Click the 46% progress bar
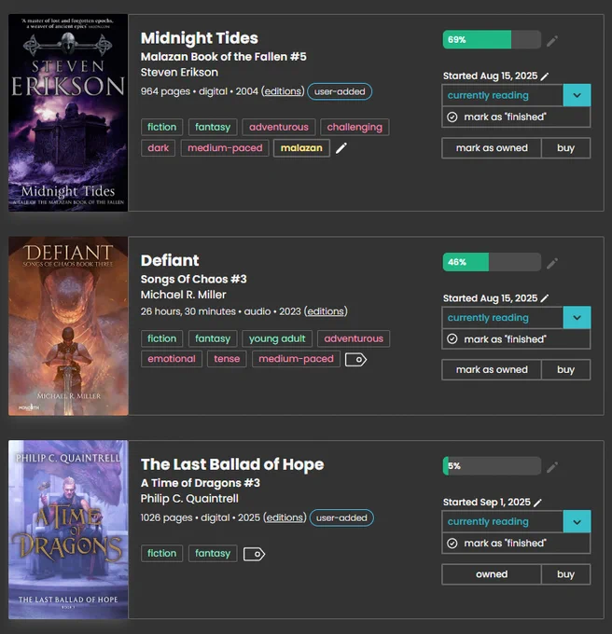Viewport: 612px width, 634px height. point(492,262)
